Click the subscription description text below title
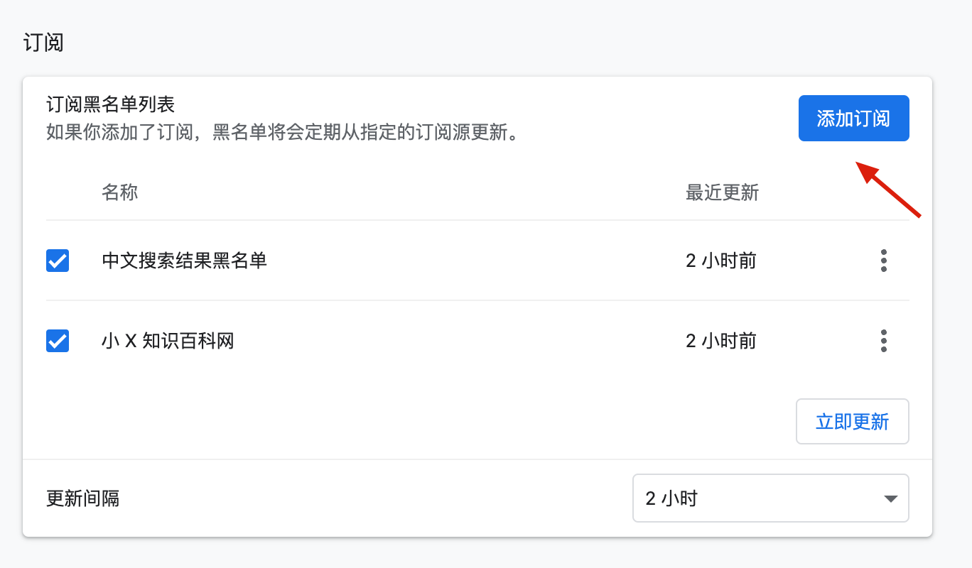972x568 pixels. tap(281, 131)
